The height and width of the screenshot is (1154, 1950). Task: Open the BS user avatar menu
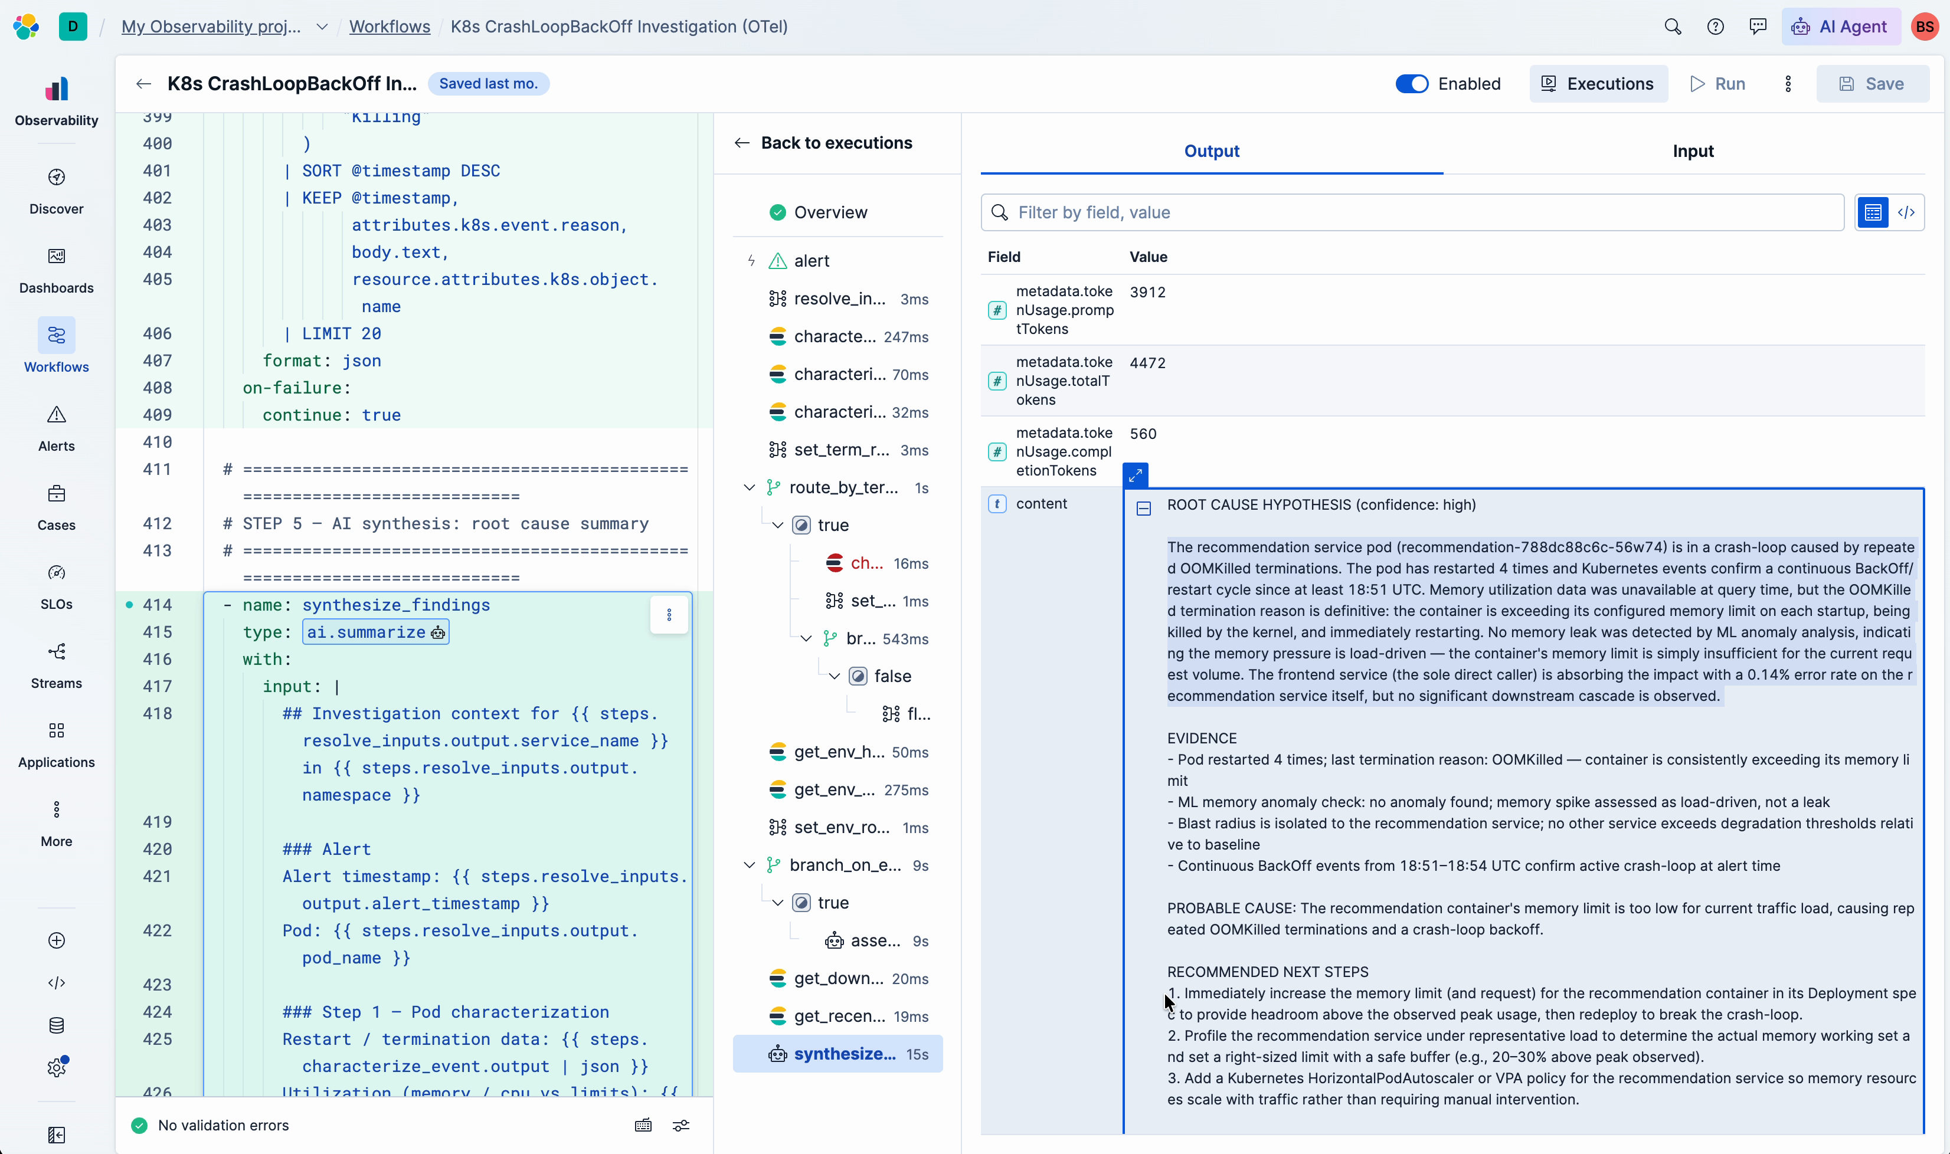point(1925,27)
